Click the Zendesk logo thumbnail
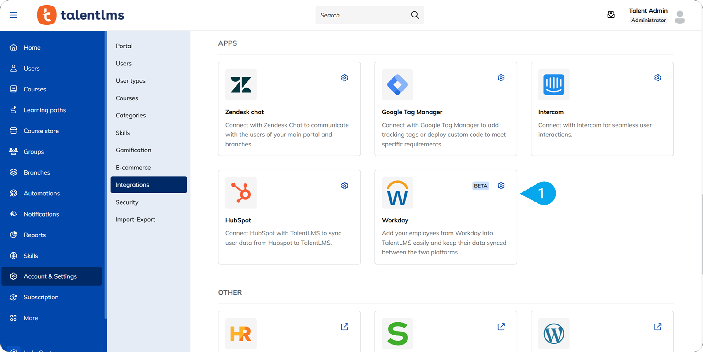The image size is (703, 352). pos(241,85)
